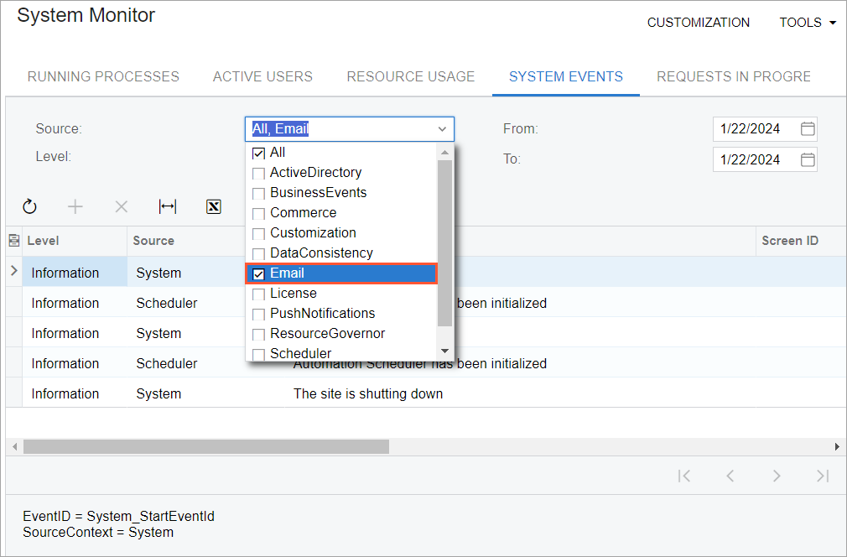847x557 pixels.
Task: Switch to Running Processes tab
Action: pos(103,76)
